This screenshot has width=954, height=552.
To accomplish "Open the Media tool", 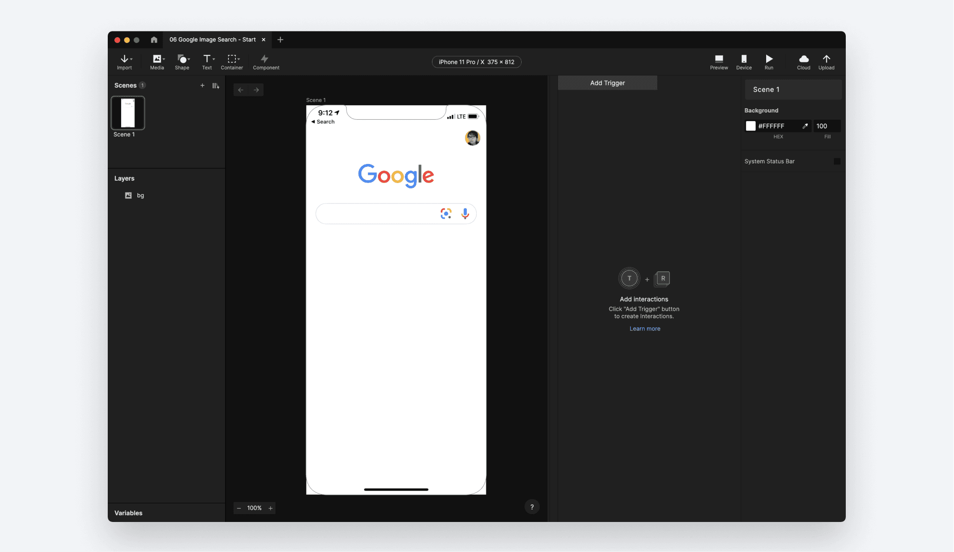I will (157, 62).
